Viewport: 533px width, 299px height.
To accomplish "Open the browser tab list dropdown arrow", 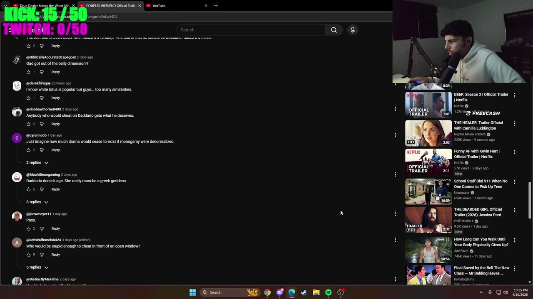I will (x=5, y=6).
